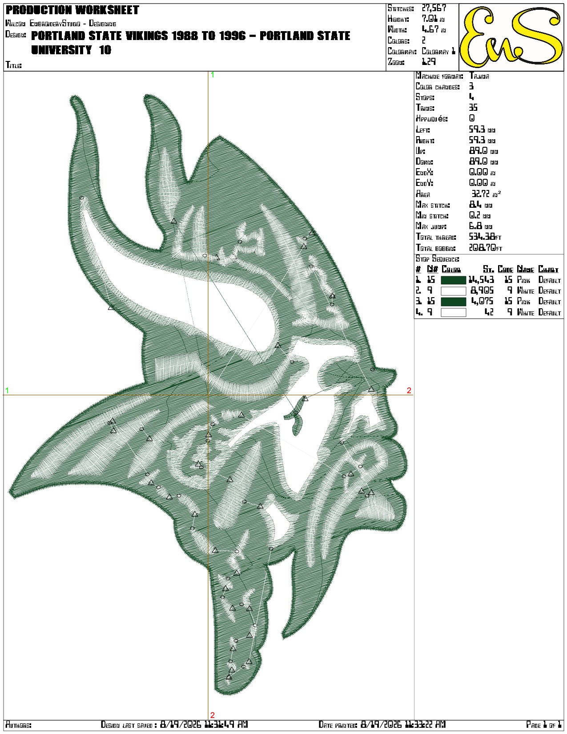This screenshot has width=567, height=734.
Task: Click the 'Chart' column header
Action: [x=548, y=270]
